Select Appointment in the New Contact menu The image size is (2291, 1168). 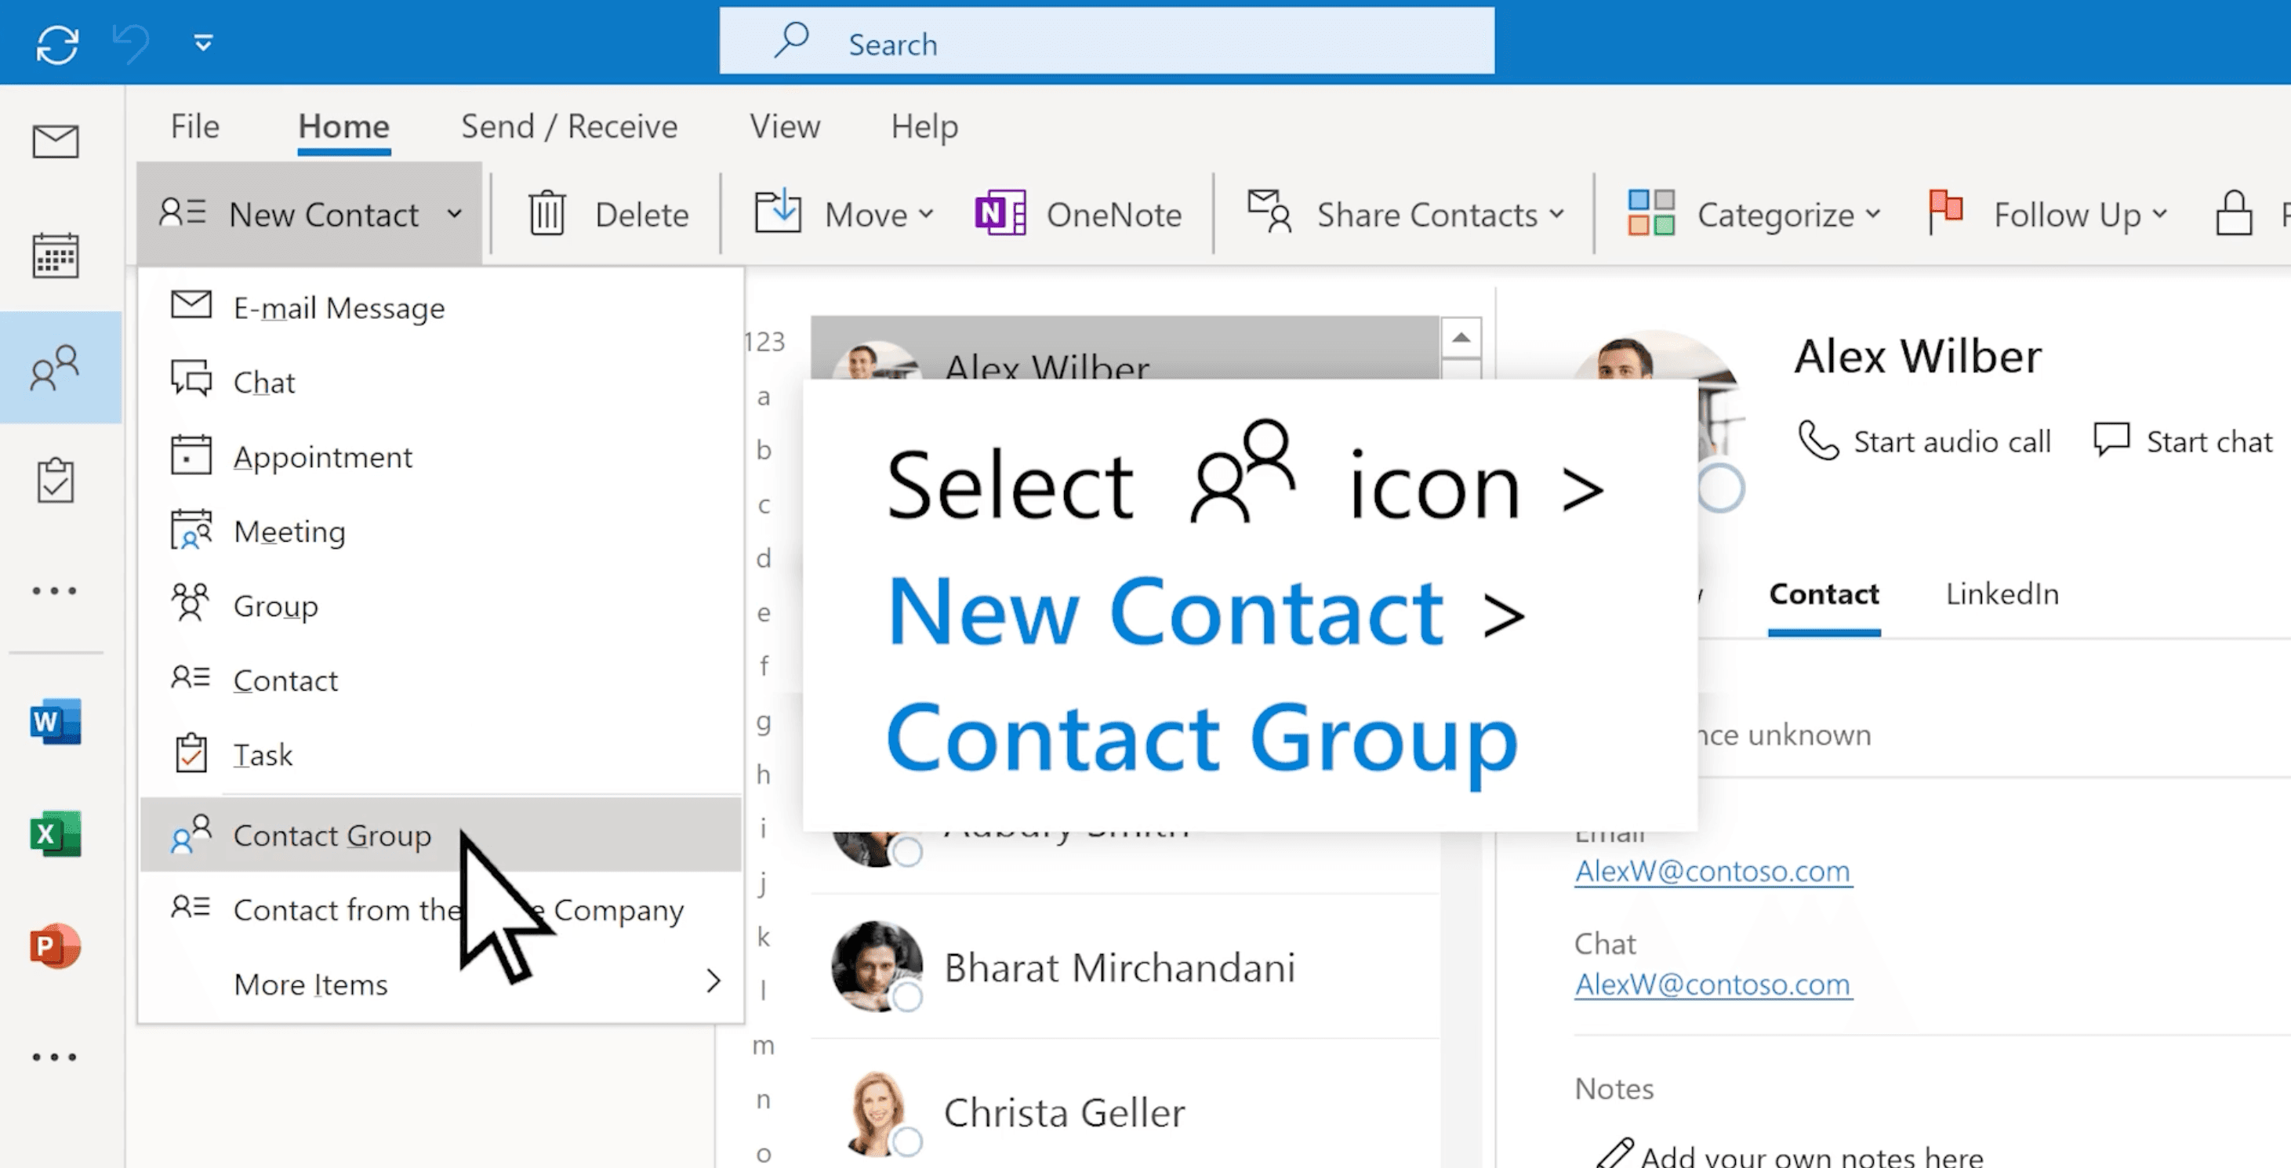pyautogui.click(x=322, y=457)
